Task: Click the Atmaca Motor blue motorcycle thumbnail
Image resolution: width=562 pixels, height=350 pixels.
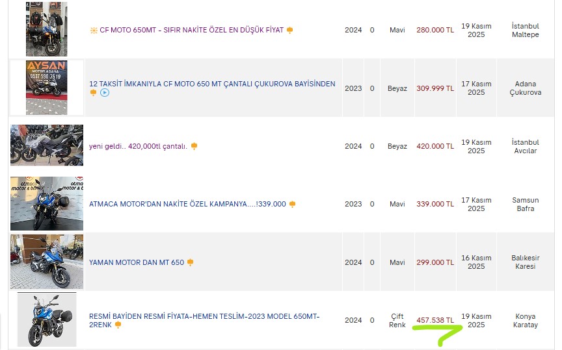Action: coord(47,203)
